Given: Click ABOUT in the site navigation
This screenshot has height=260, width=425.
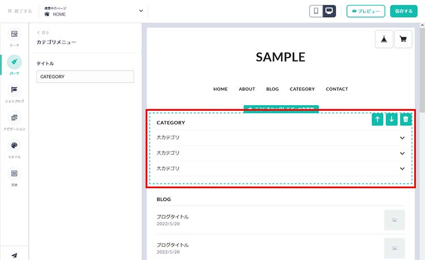Looking at the screenshot, I should pyautogui.click(x=246, y=89).
